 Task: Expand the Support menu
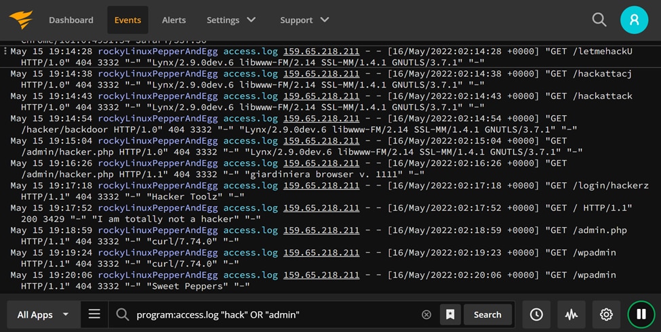pyautogui.click(x=304, y=20)
